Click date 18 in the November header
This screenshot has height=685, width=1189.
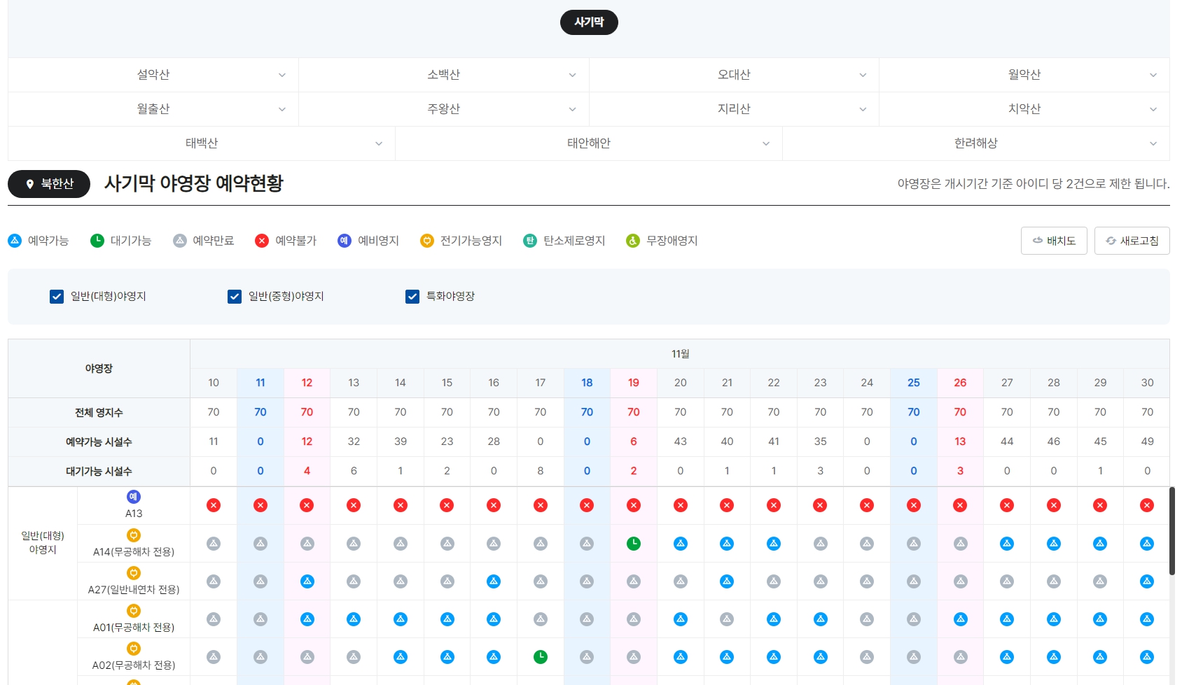tap(587, 383)
